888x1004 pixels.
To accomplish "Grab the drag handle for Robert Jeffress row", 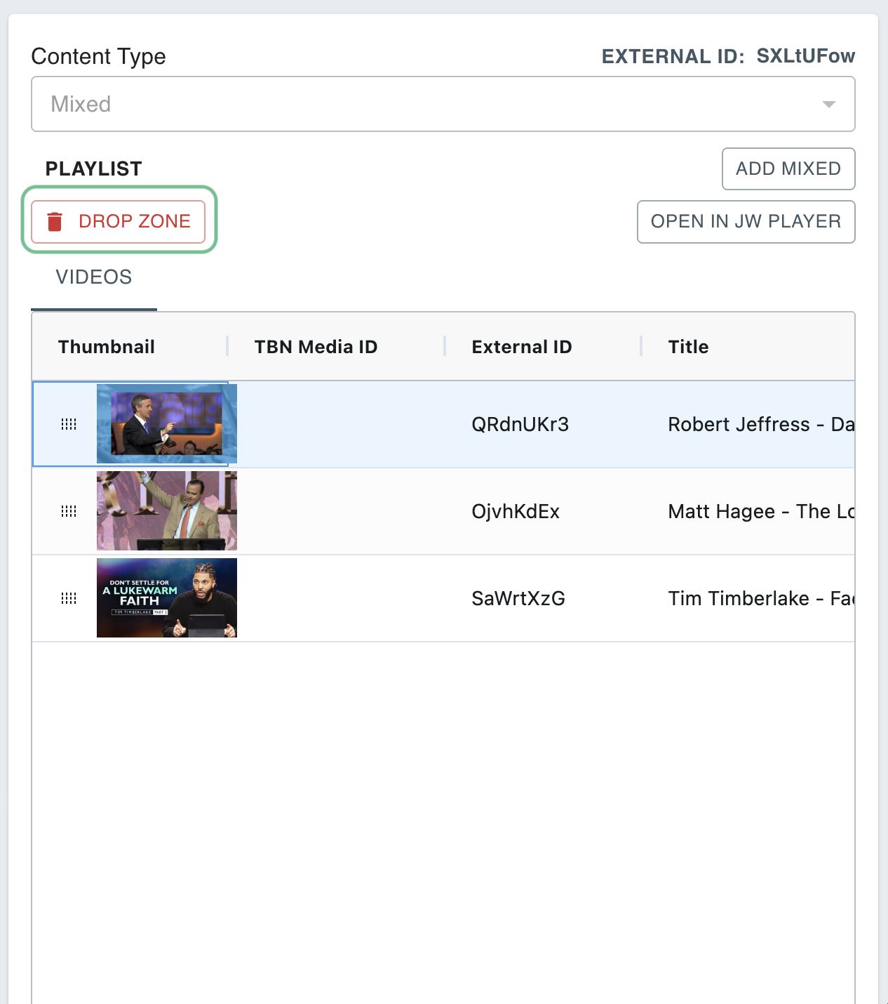I will 69,424.
